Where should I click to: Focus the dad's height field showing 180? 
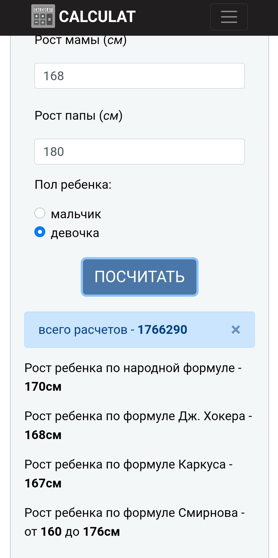(x=140, y=152)
